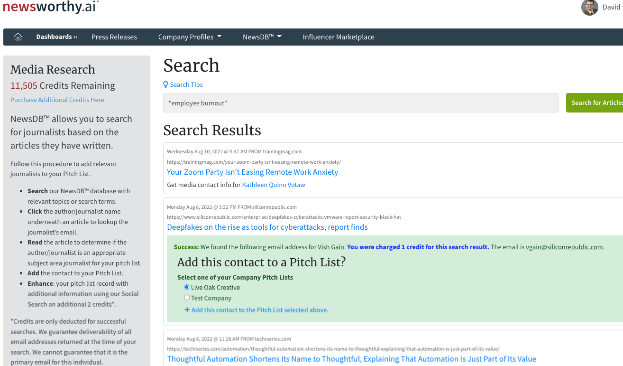Click Purchase Additional Credits Here

click(x=57, y=100)
